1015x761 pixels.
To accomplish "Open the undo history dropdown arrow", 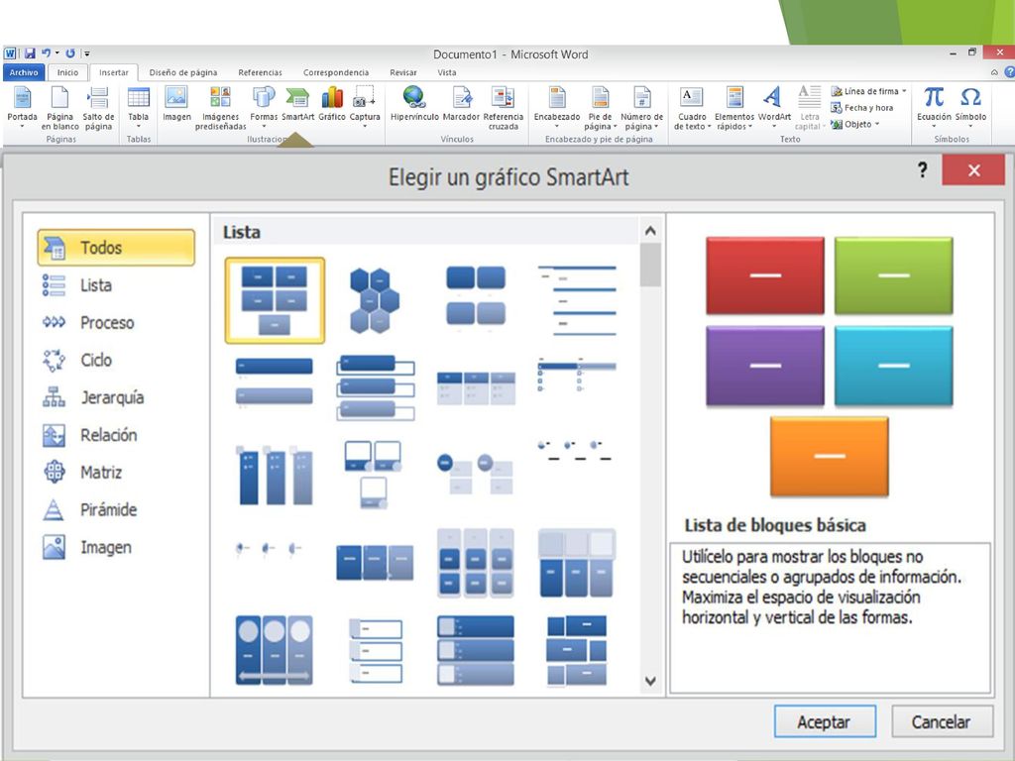I will pos(56,54).
